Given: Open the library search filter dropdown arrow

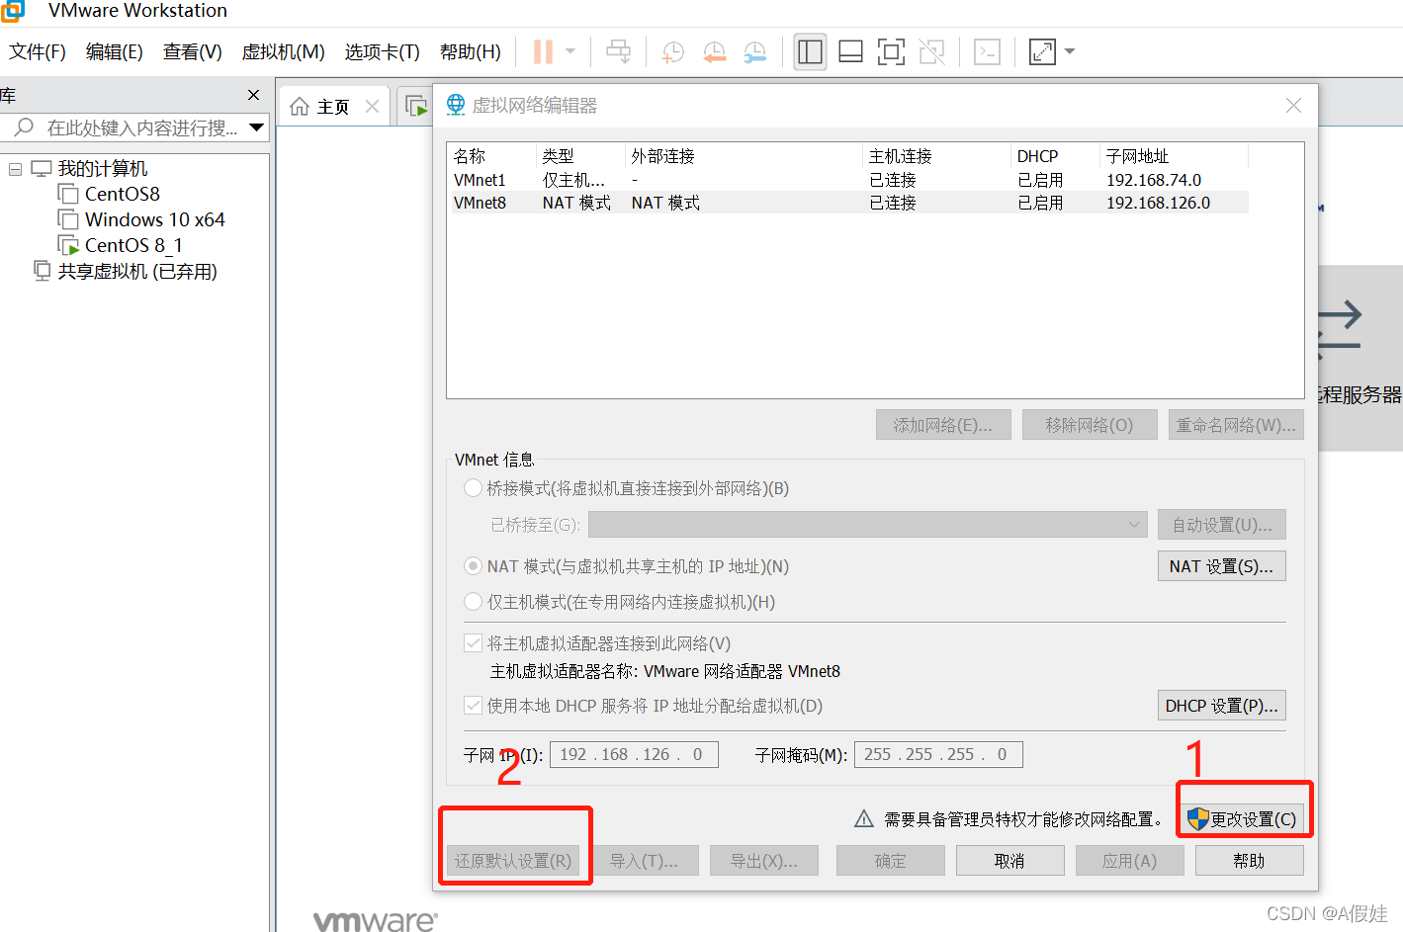Looking at the screenshot, I should click(257, 127).
